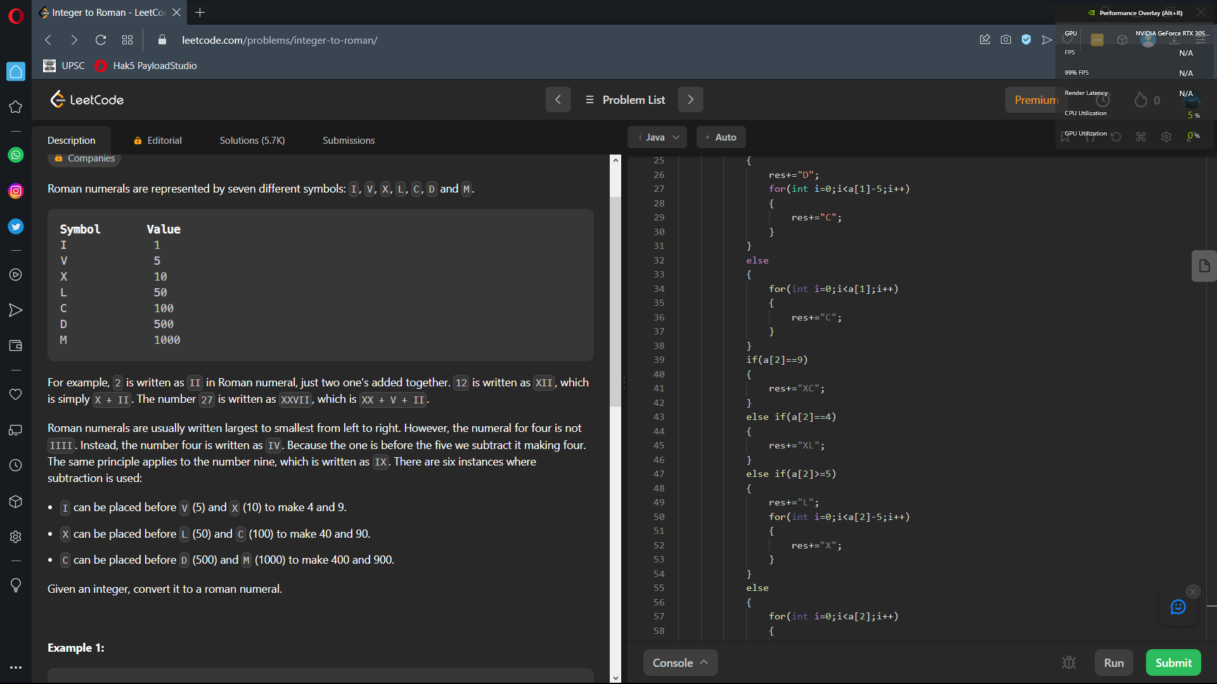The width and height of the screenshot is (1217, 684).
Task: Click the LeetCode logo
Action: (x=87, y=99)
